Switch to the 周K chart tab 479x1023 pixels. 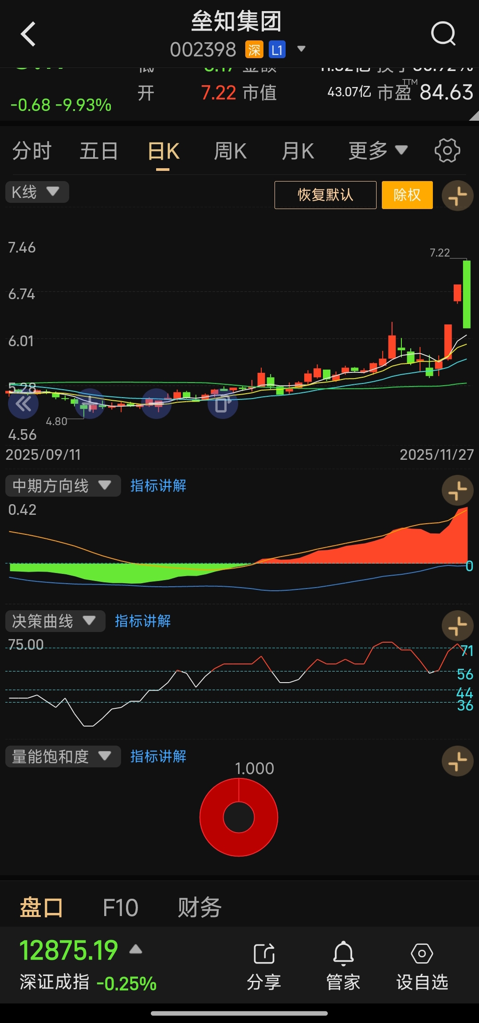230,151
